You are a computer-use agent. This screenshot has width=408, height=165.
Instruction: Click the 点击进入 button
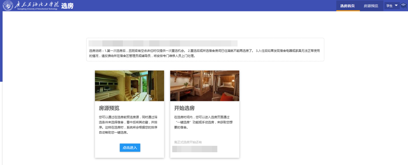(130, 147)
